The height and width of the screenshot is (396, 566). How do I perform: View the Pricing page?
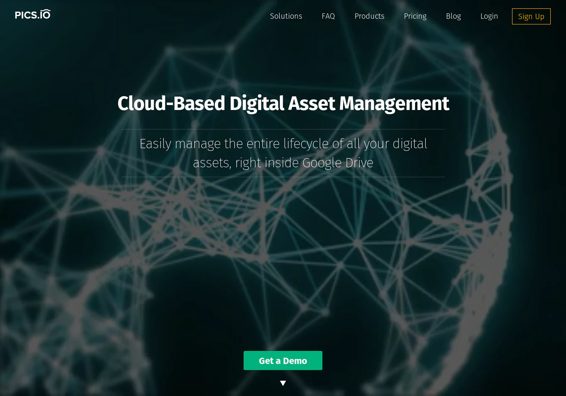pos(415,16)
